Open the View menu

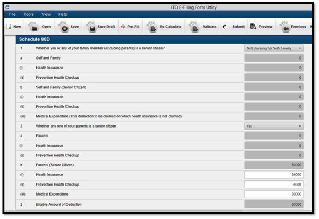click(x=46, y=14)
